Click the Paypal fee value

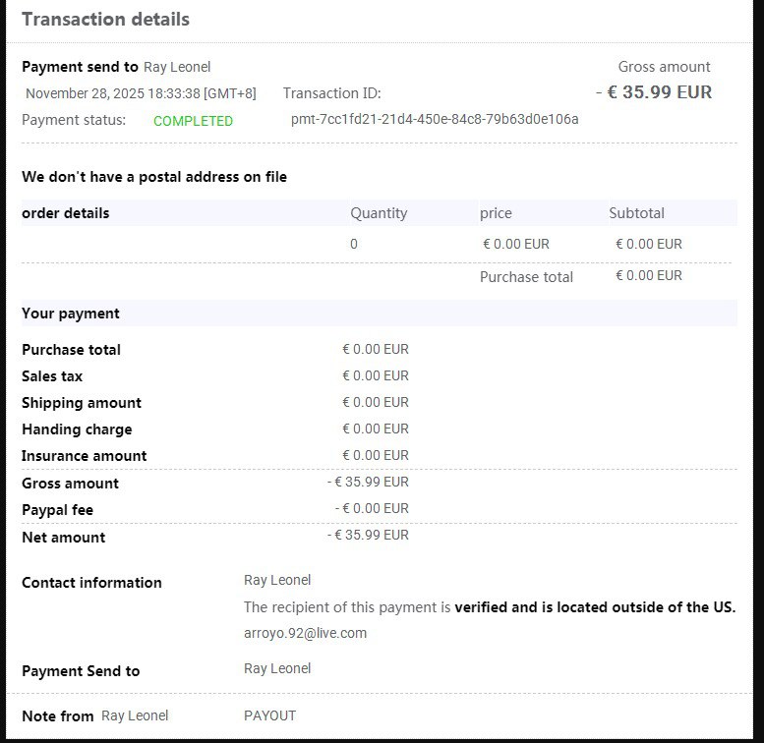pos(372,508)
